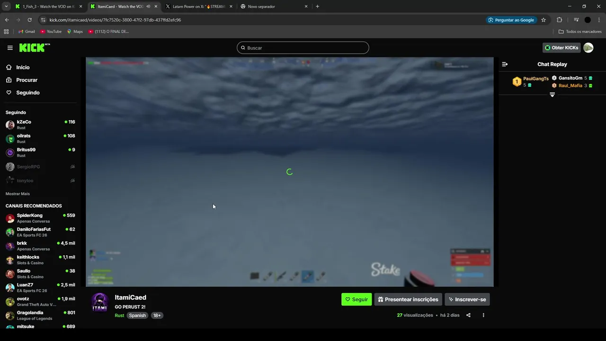Screen dimensions: 606x341
Task: Open Saullo recommended channel
Action: [x=40, y=274]
